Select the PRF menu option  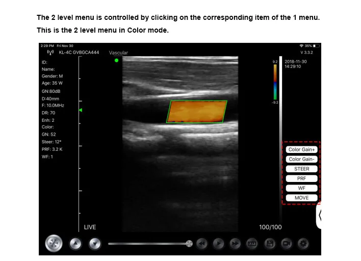(x=302, y=178)
